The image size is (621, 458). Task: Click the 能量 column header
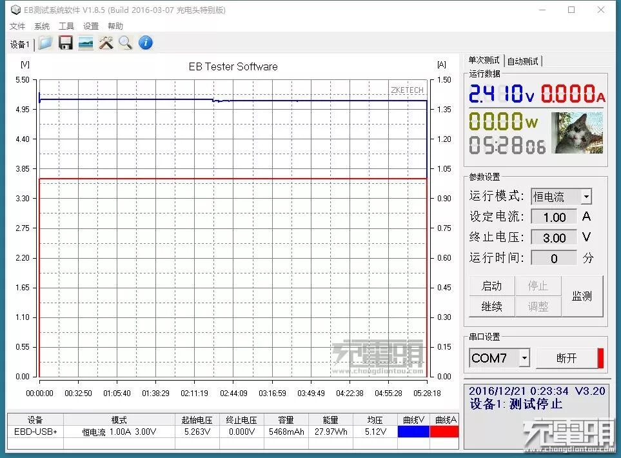(x=331, y=420)
